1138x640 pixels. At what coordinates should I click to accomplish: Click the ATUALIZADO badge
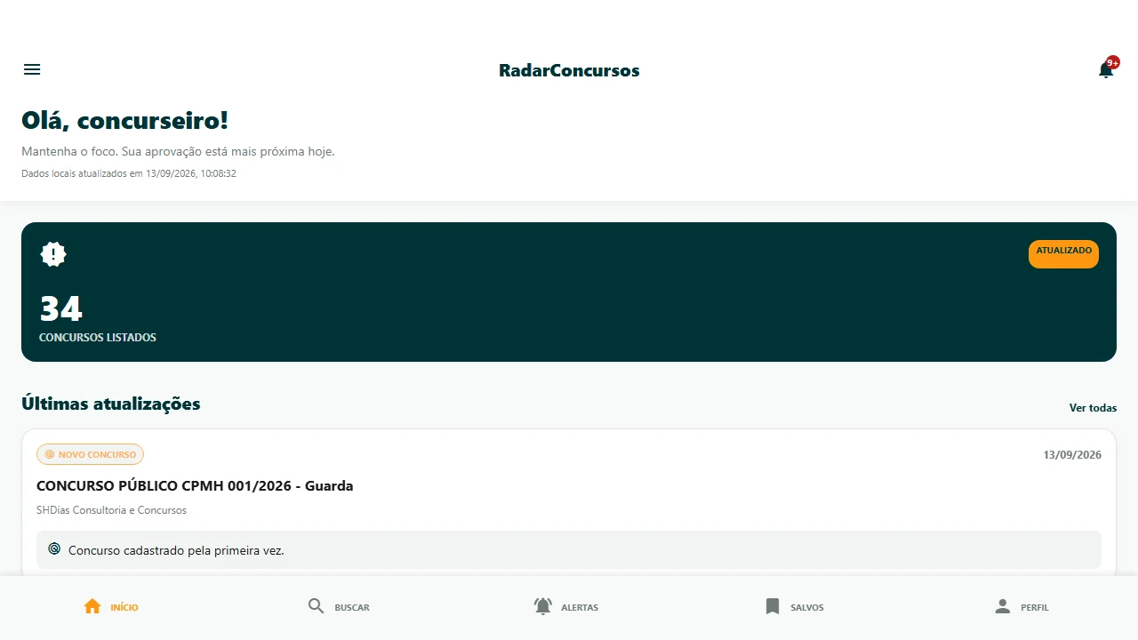pyautogui.click(x=1063, y=253)
